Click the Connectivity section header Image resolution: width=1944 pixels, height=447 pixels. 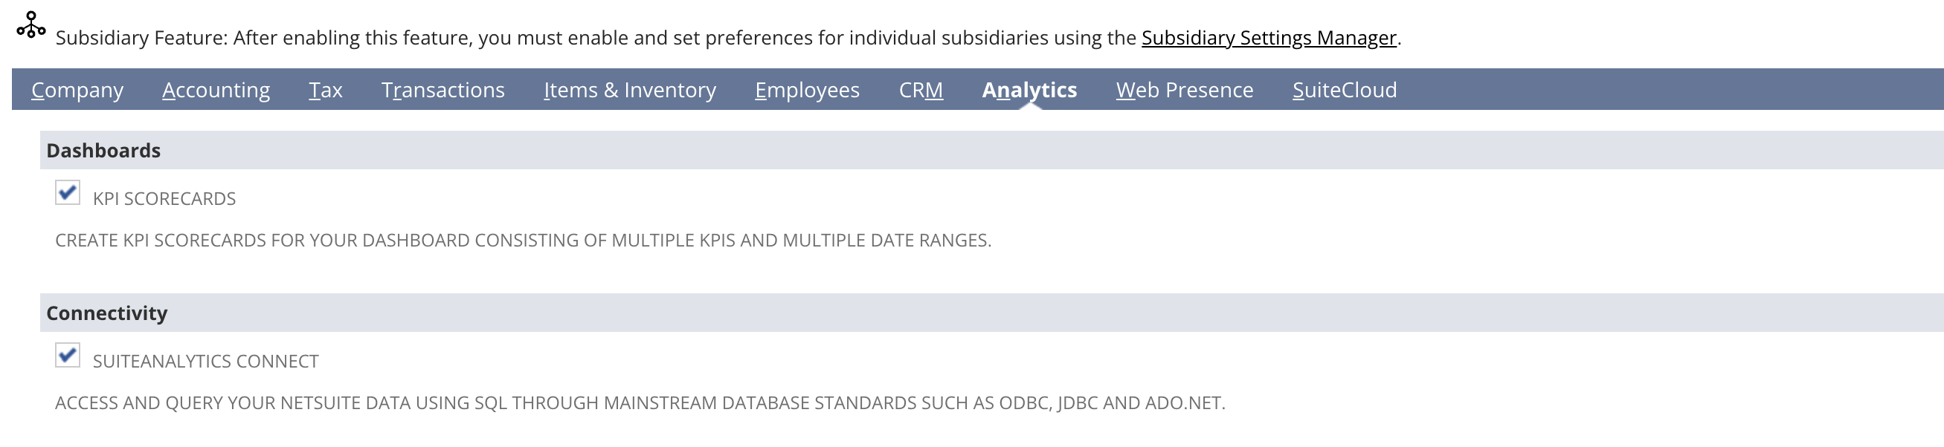tap(106, 313)
